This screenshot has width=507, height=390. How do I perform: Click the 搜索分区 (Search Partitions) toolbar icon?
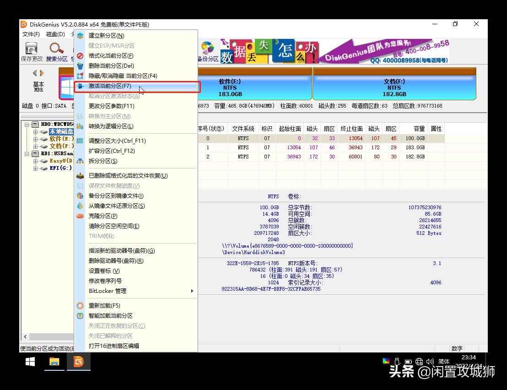tap(56, 50)
